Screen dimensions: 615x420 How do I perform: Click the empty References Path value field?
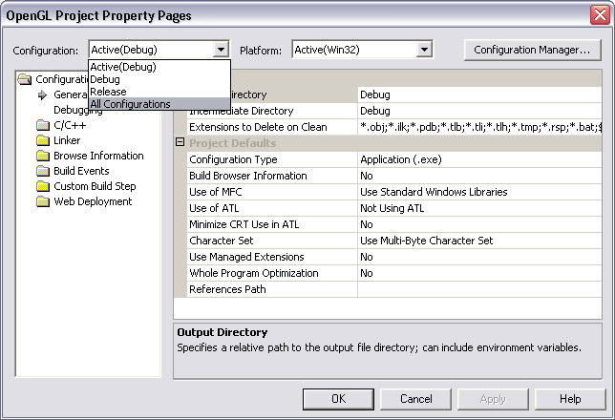click(477, 289)
